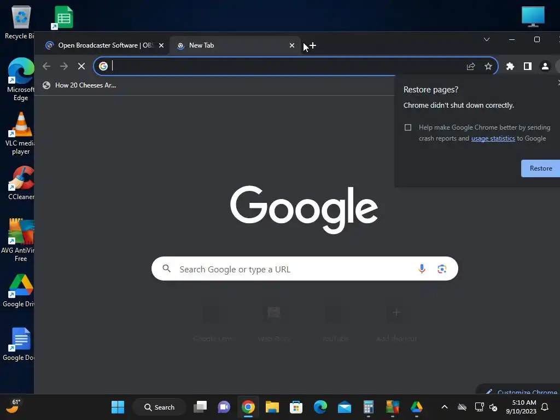Select VLC media player desktop icon

coord(20,133)
